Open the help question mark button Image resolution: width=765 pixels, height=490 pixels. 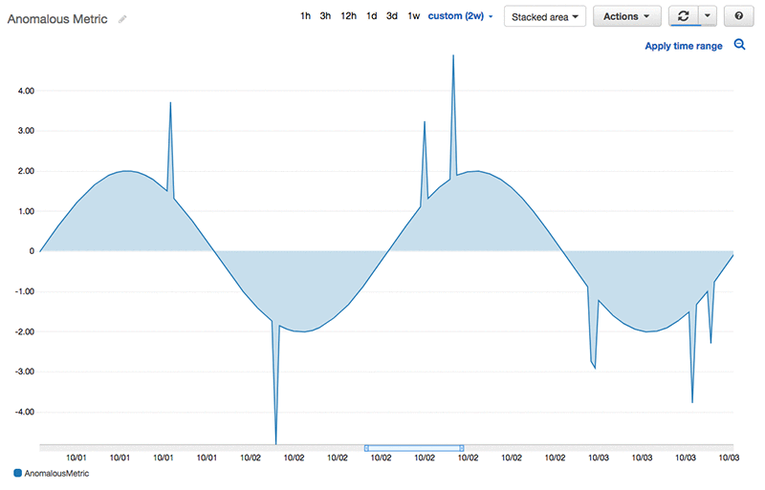click(x=738, y=16)
